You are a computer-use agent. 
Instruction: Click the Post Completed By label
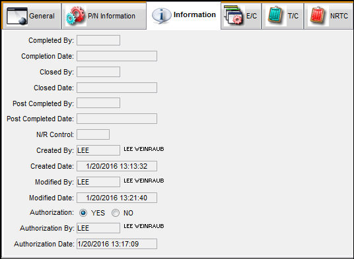click(x=43, y=103)
